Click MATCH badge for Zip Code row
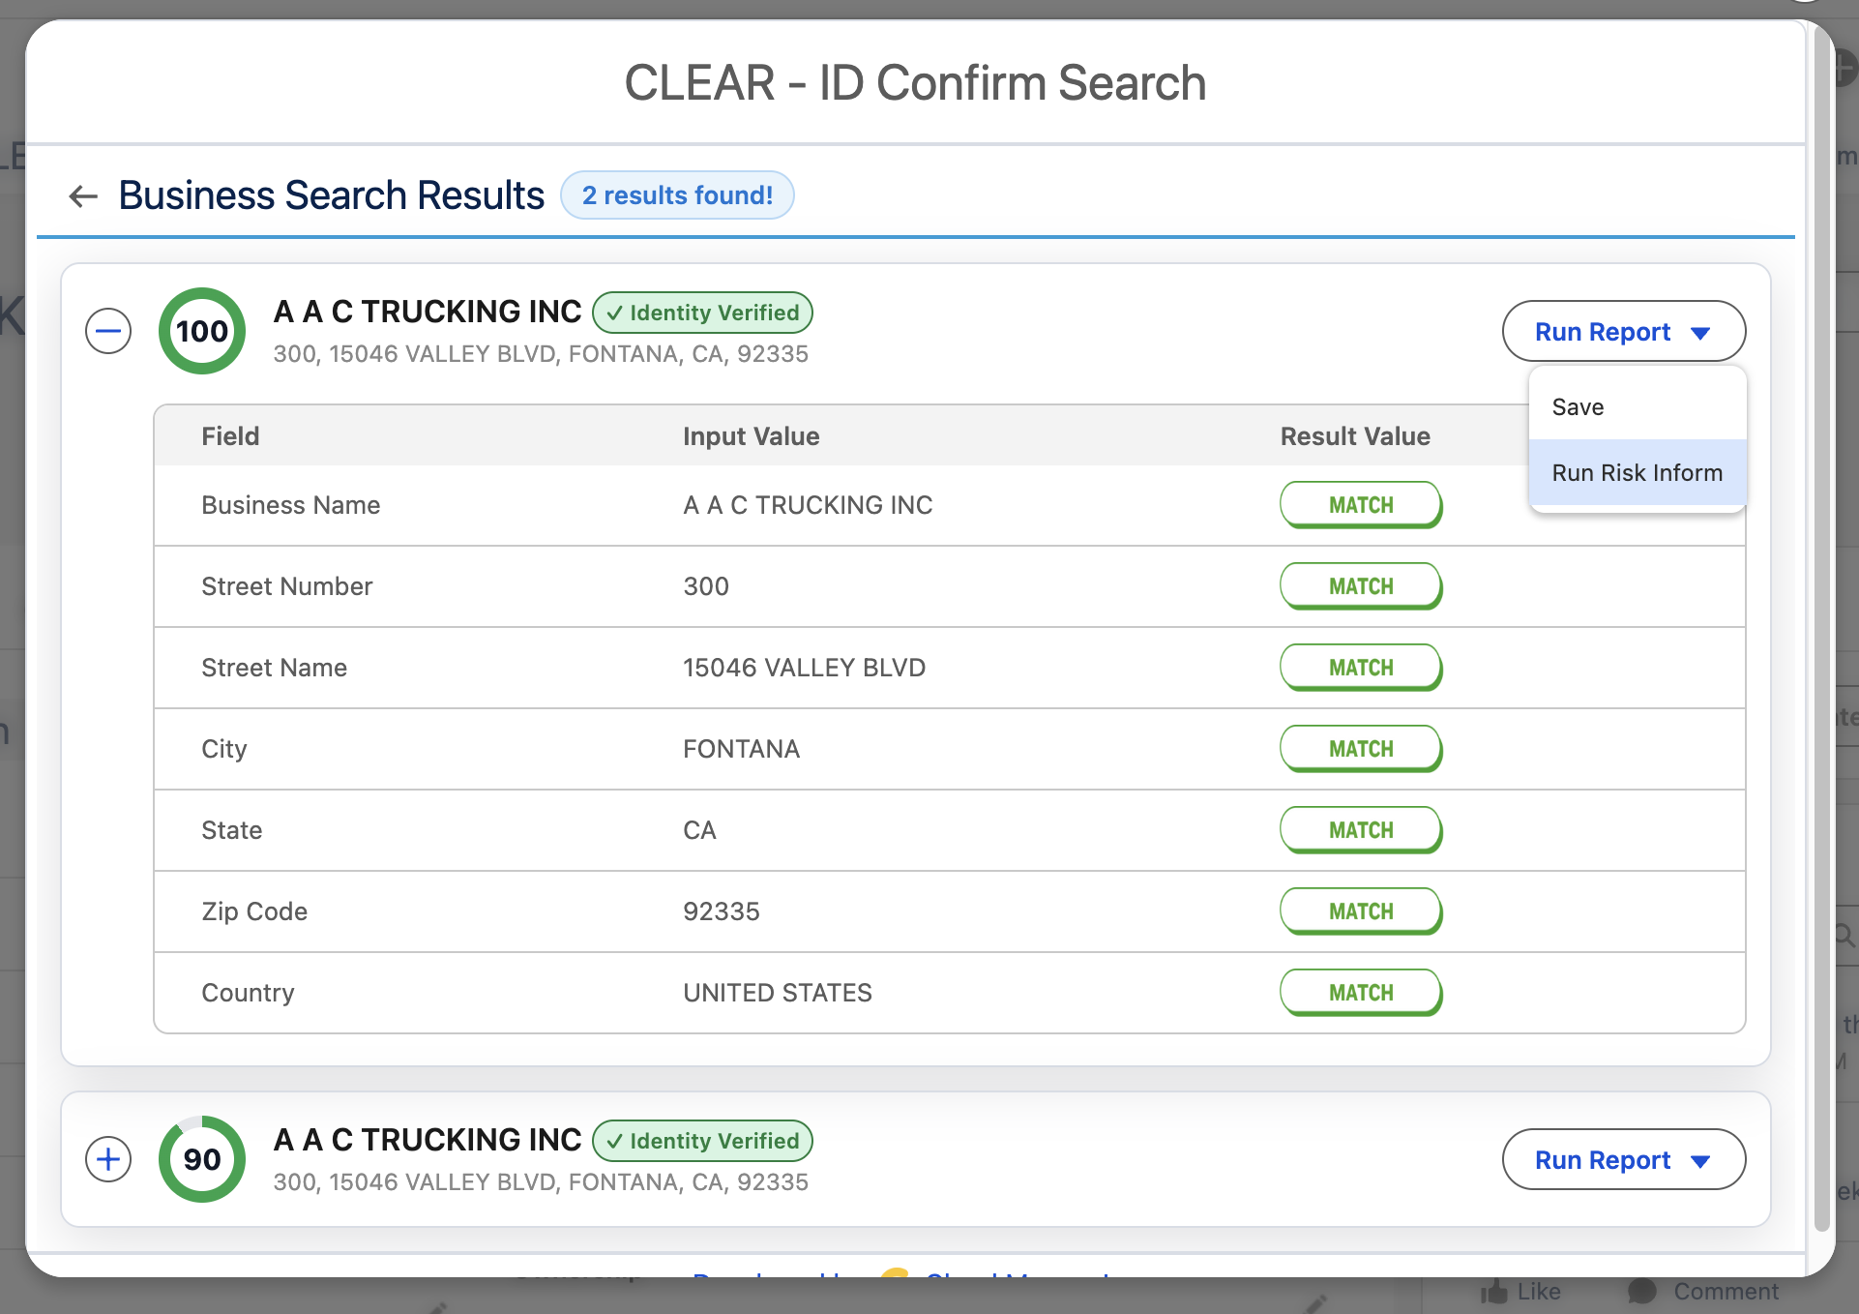The image size is (1859, 1314). coord(1361,911)
